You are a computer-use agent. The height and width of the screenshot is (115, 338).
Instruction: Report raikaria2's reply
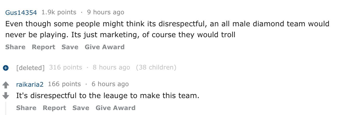point(54,108)
